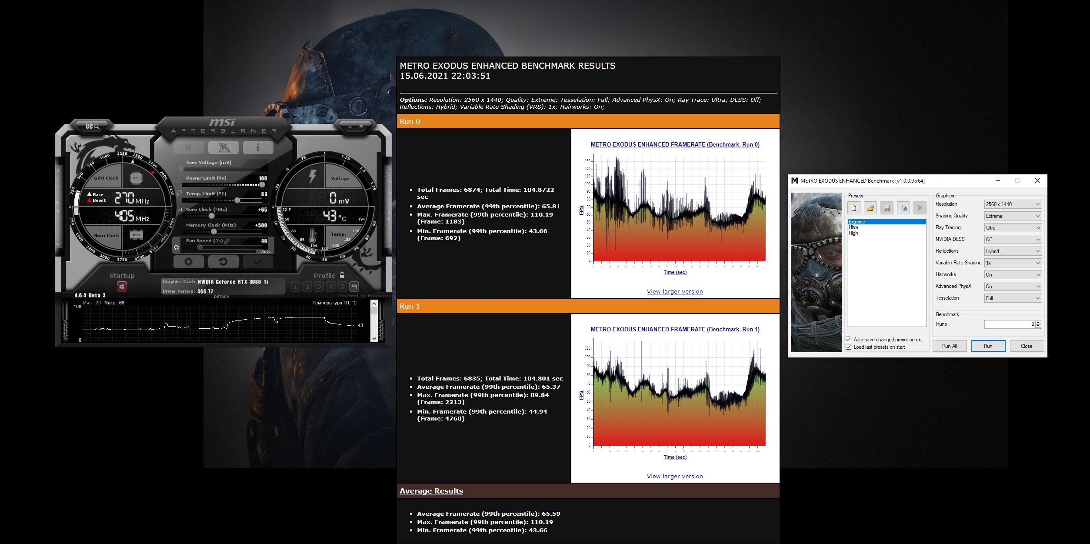This screenshot has width=1090, height=544.
Task: Open the Ray Tracing dropdown
Action: (x=1013, y=228)
